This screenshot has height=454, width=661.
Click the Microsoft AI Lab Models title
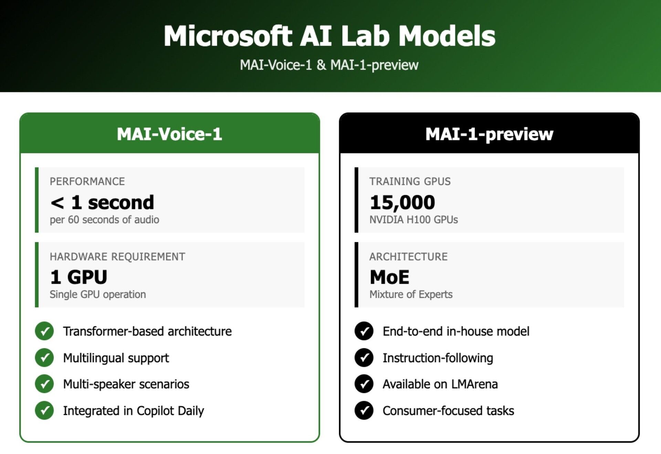click(329, 36)
